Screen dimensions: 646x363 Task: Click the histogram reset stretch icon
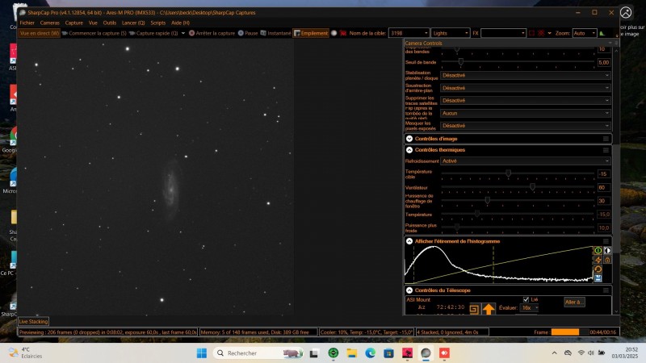tap(598, 269)
